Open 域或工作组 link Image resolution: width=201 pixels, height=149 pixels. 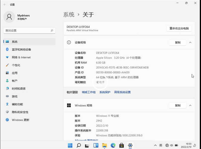pyautogui.click(x=89, y=92)
